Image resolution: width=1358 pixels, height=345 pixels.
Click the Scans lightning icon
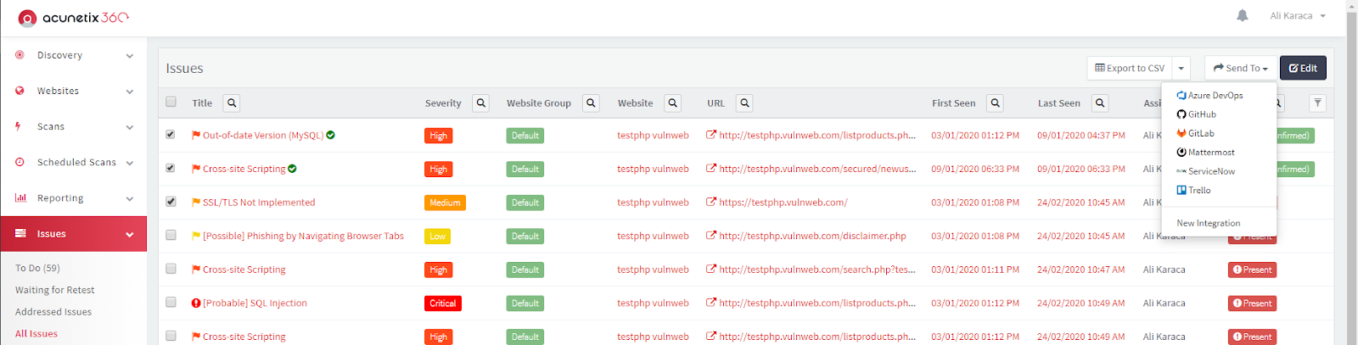click(x=18, y=126)
